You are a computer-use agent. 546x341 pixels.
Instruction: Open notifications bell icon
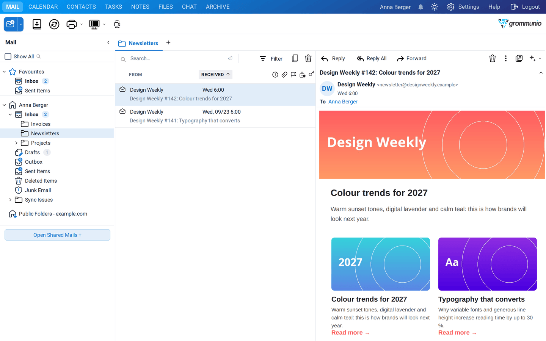421,7
